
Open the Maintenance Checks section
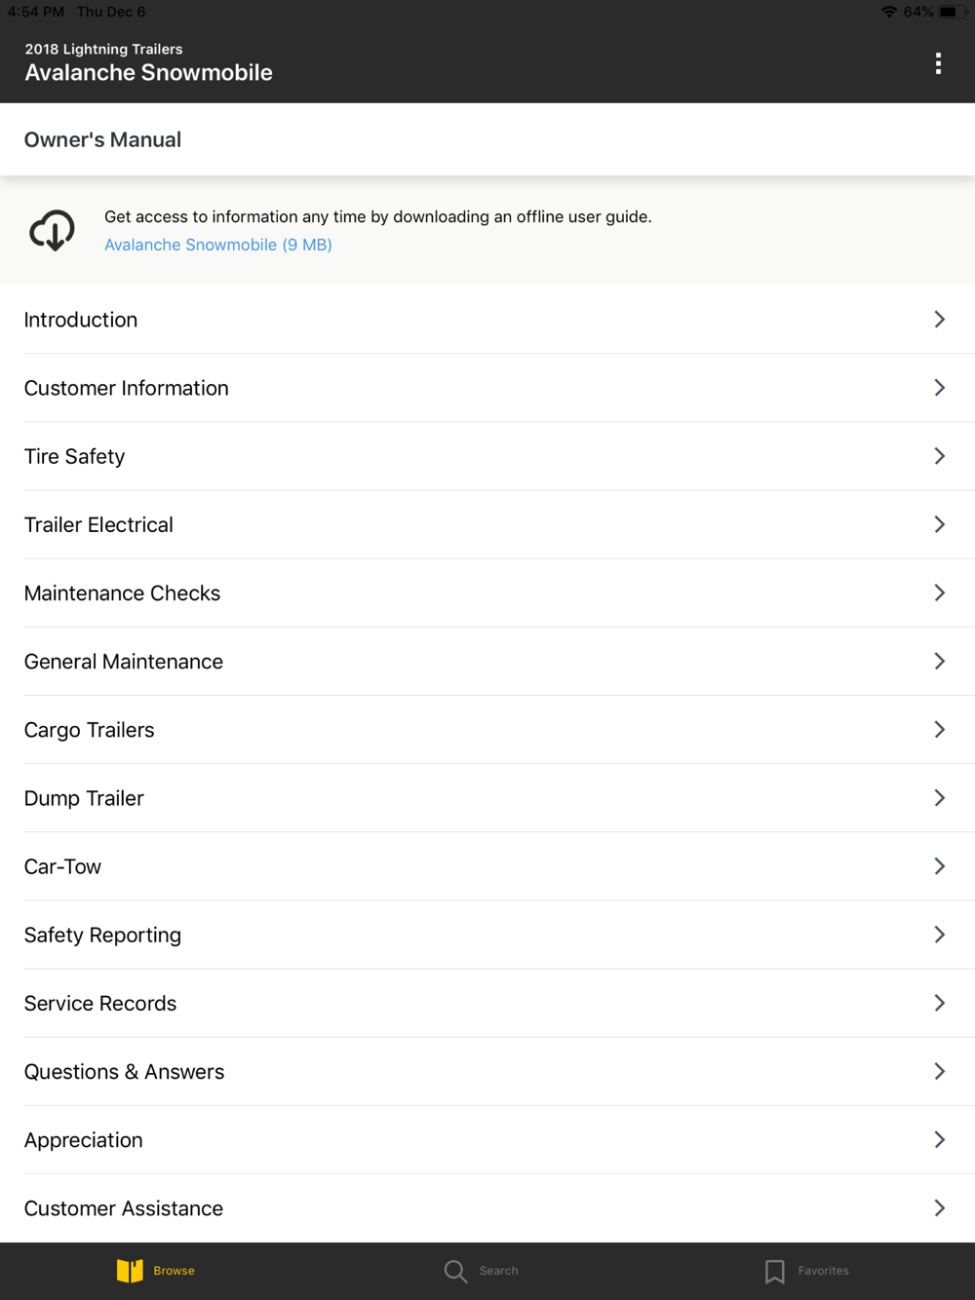click(x=122, y=593)
